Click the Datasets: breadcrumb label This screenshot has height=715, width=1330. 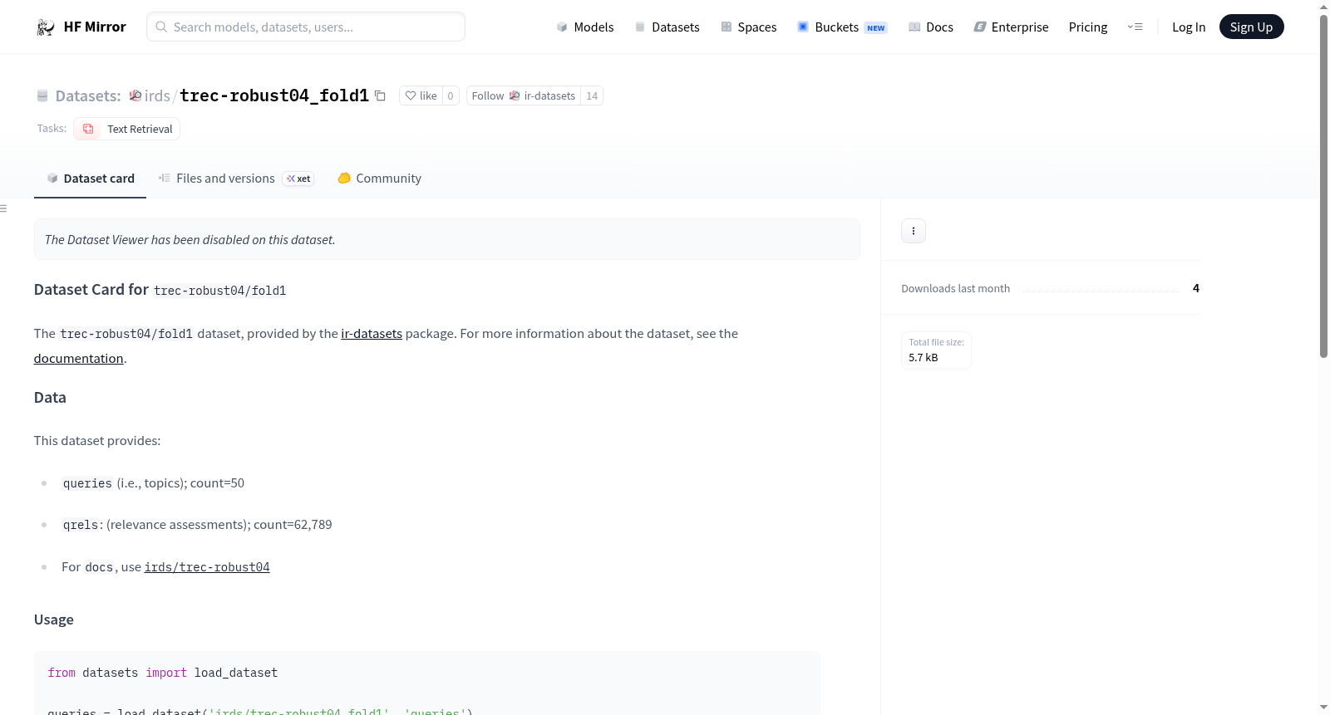pyautogui.click(x=87, y=96)
